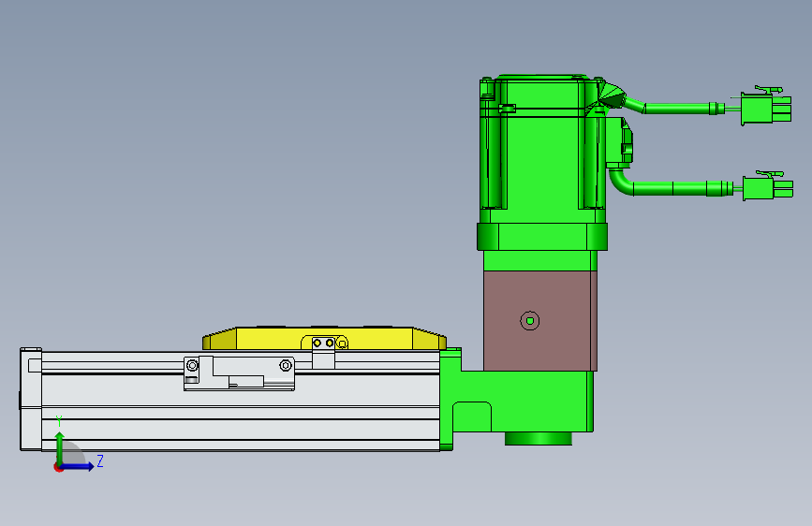Select the gray actuator rail body
Screen dimensions: 812x526
coord(241,402)
